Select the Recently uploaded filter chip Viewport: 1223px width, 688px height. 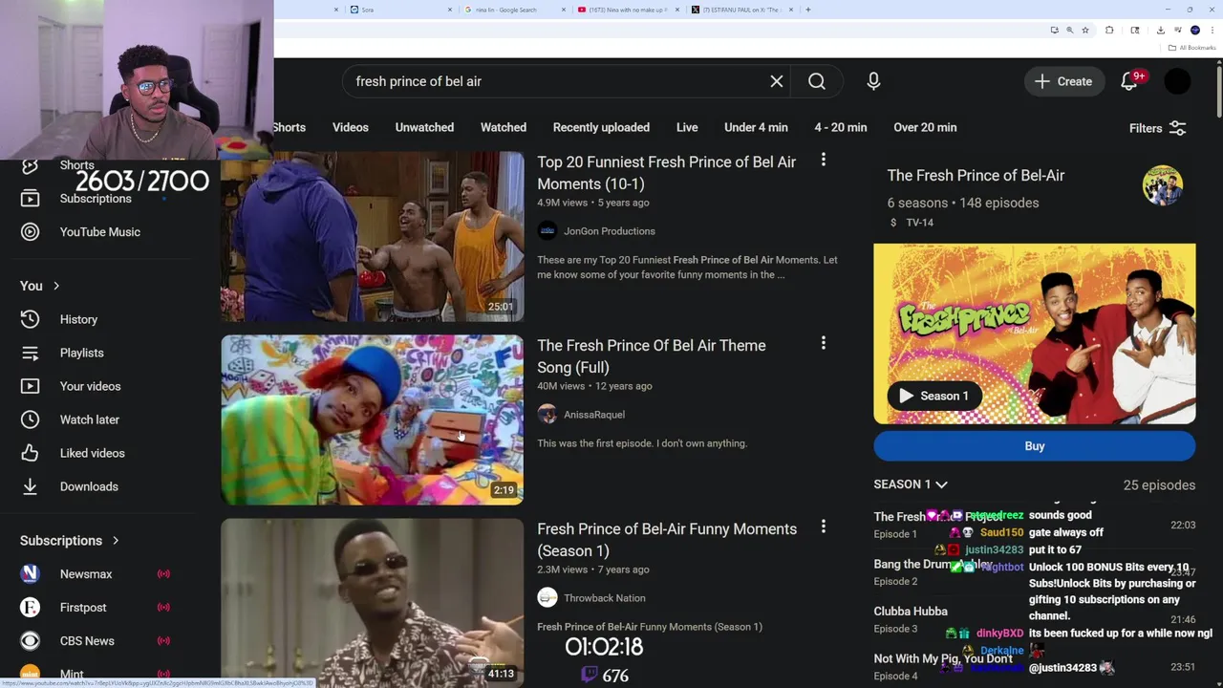click(x=601, y=127)
